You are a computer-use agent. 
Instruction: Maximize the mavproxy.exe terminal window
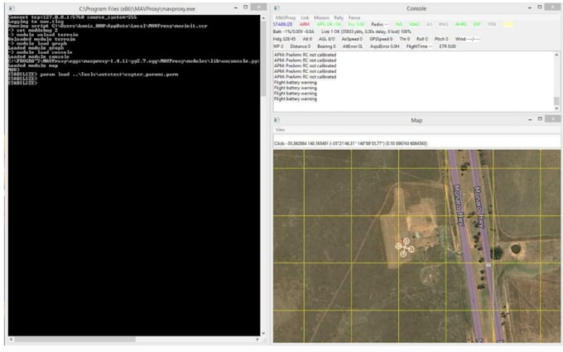tap(246, 7)
